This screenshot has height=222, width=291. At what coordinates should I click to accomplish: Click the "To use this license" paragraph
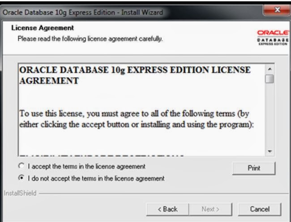click(137, 119)
